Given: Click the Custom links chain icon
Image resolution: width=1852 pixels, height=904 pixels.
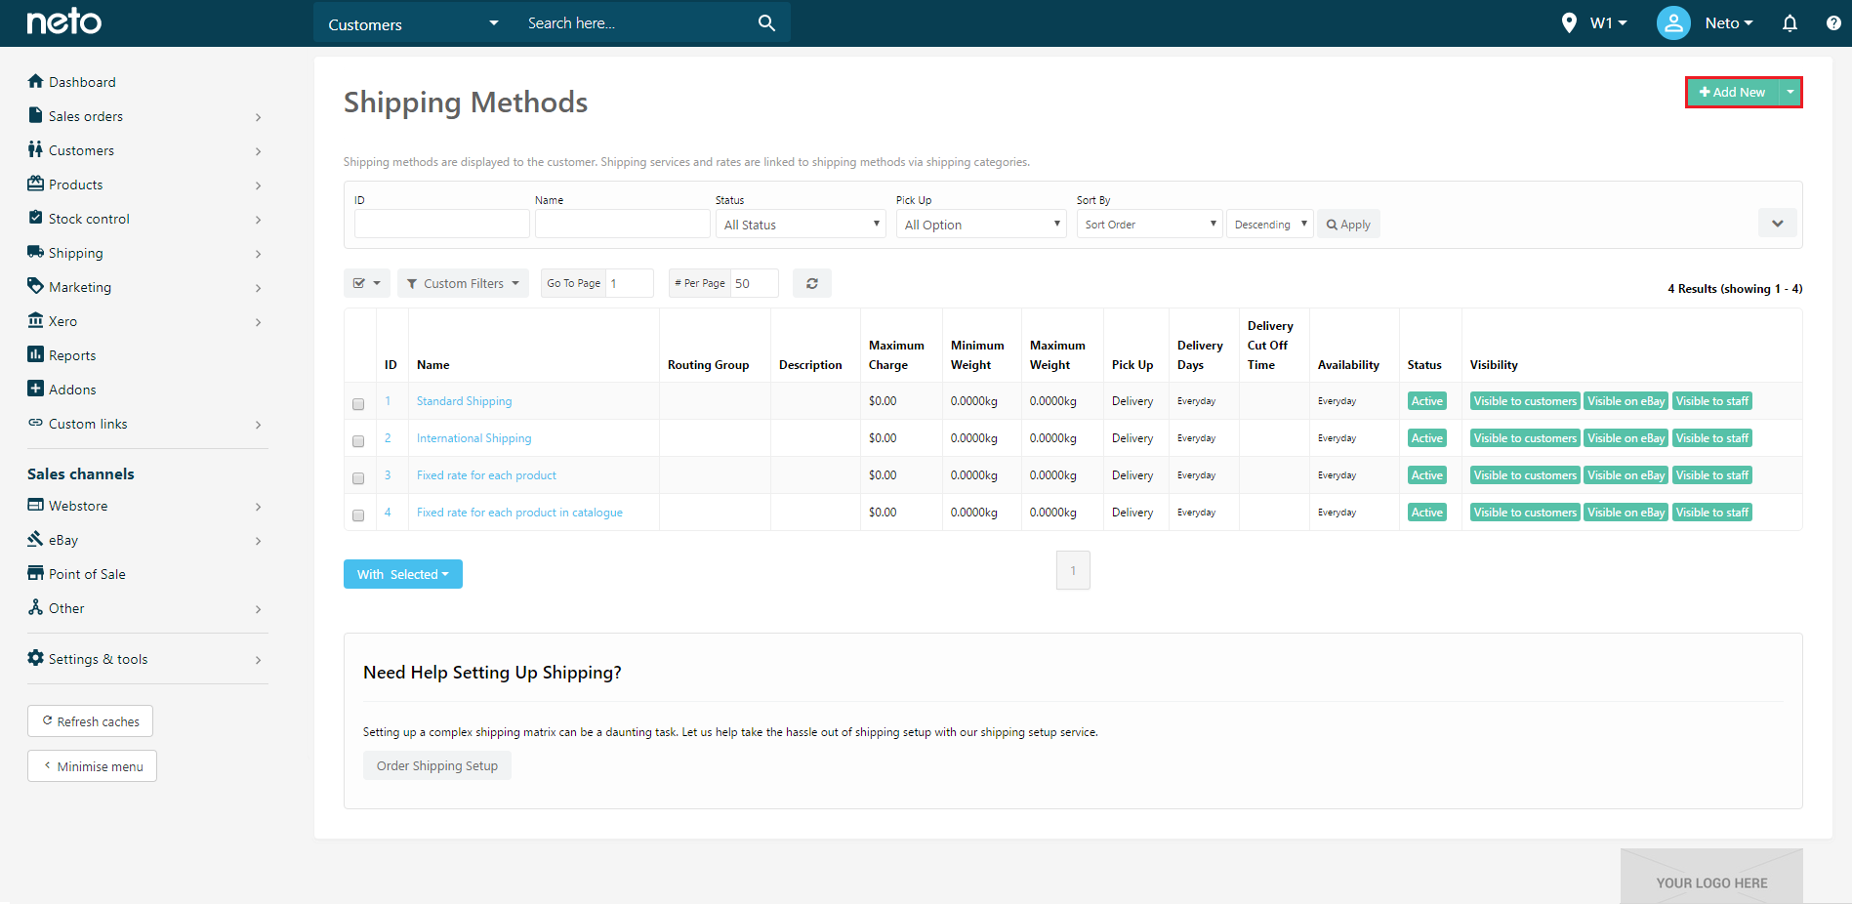Looking at the screenshot, I should (36, 423).
